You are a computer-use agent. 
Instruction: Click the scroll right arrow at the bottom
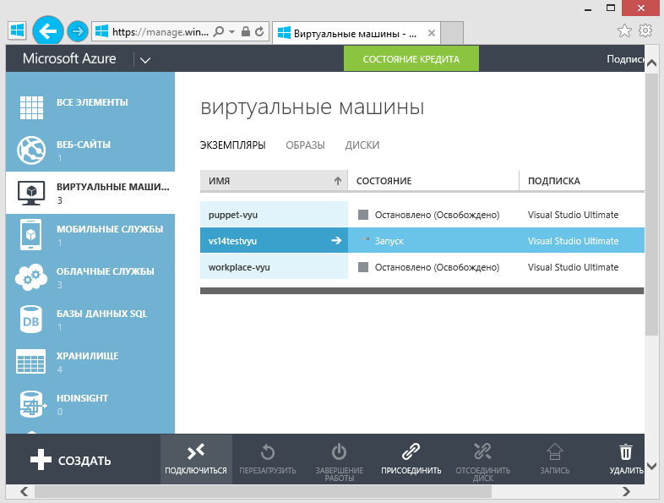(x=626, y=491)
